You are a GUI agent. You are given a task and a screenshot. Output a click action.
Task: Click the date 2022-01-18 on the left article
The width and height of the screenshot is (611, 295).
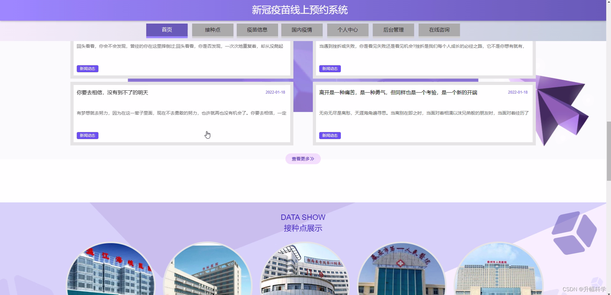(275, 92)
